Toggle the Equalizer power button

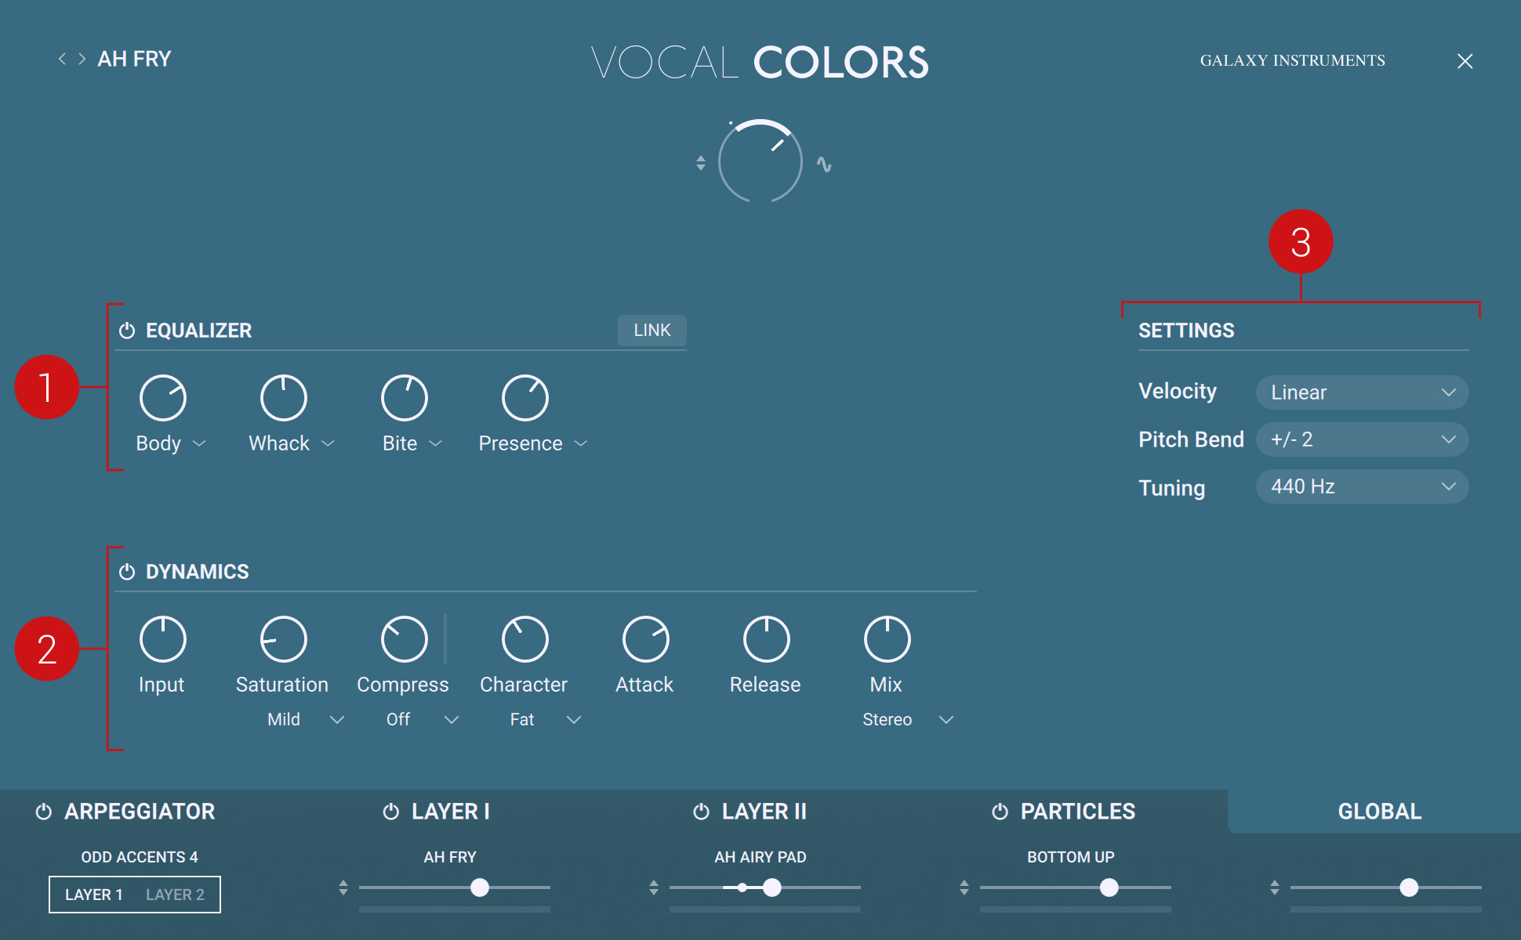(x=127, y=331)
